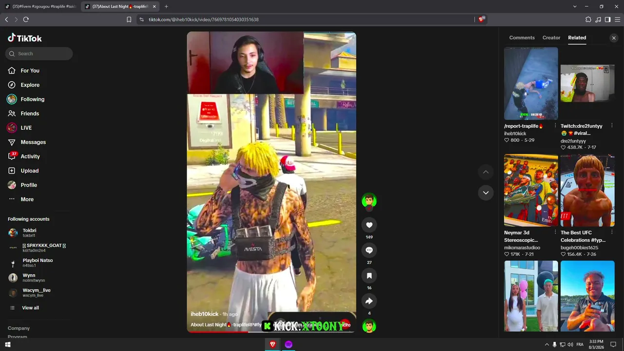Open the SPAYKKK_GOAT following account
Viewport: 624px width, 351px height.
click(x=37, y=248)
